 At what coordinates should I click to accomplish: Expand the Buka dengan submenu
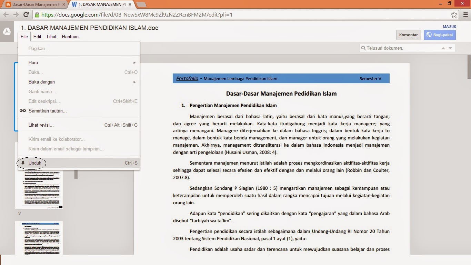79,82
